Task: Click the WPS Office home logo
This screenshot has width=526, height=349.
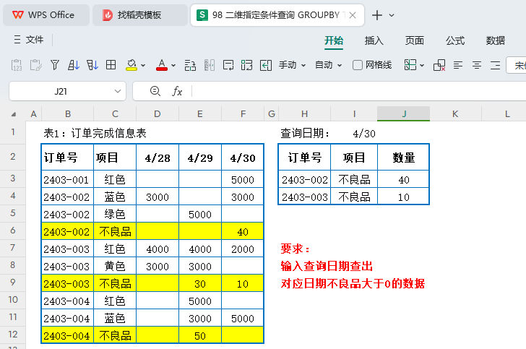Action: click(18, 15)
